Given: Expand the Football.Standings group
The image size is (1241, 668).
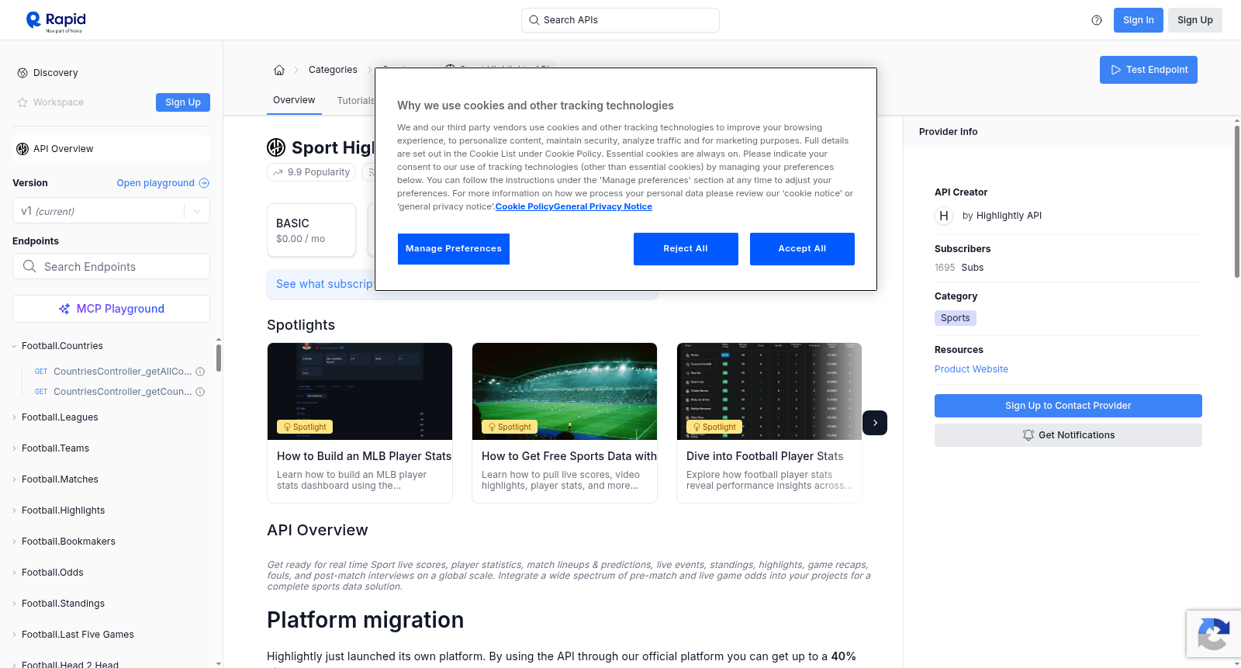Looking at the screenshot, I should tap(14, 604).
